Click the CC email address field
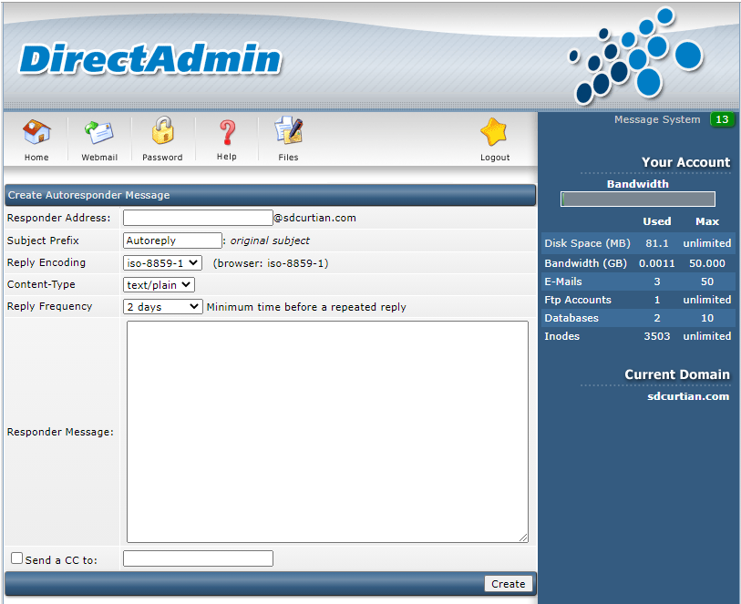This screenshot has width=741, height=604. pyautogui.click(x=198, y=558)
